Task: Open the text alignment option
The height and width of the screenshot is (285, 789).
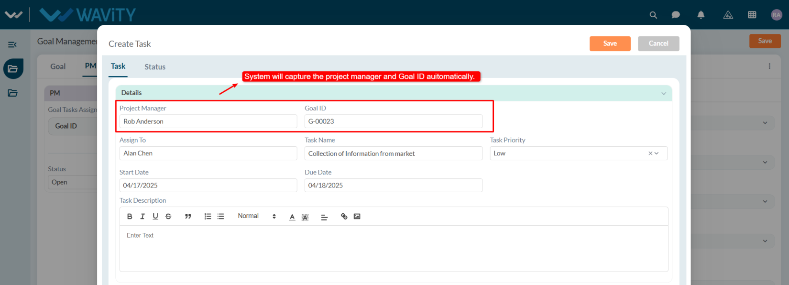Action: coord(324,217)
